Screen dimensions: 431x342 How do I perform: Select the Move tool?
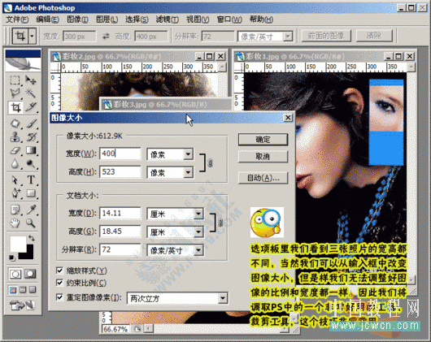[31, 80]
